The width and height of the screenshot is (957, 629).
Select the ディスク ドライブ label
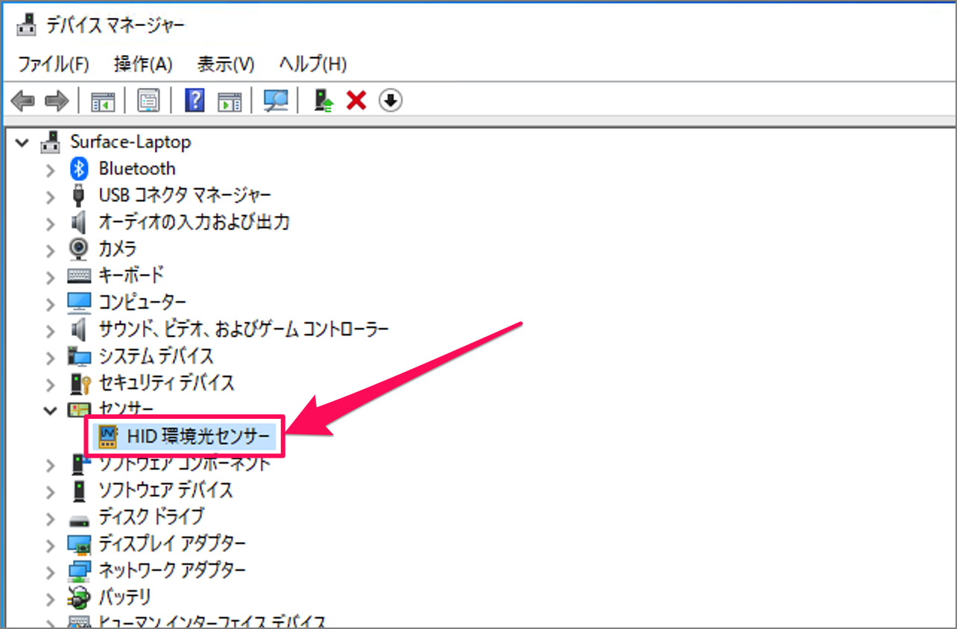pos(151,516)
